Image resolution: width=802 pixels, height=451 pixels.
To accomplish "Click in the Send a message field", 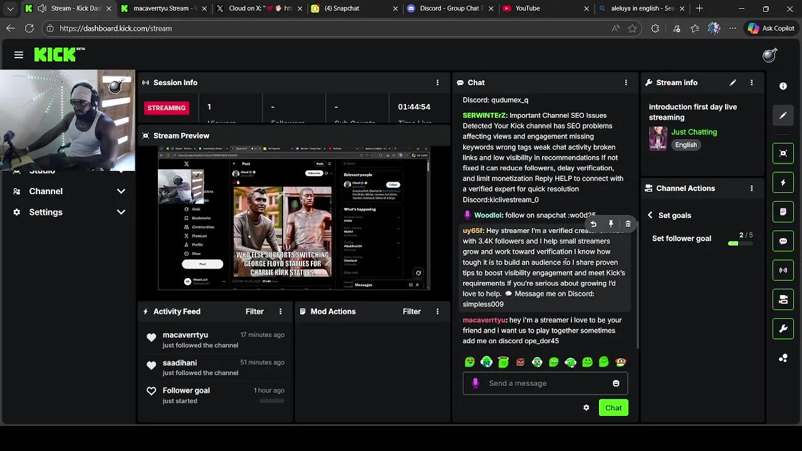I will (x=545, y=383).
